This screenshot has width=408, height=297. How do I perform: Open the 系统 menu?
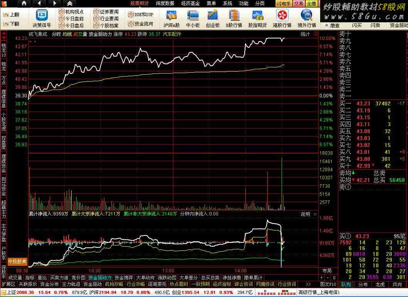pos(227,3)
